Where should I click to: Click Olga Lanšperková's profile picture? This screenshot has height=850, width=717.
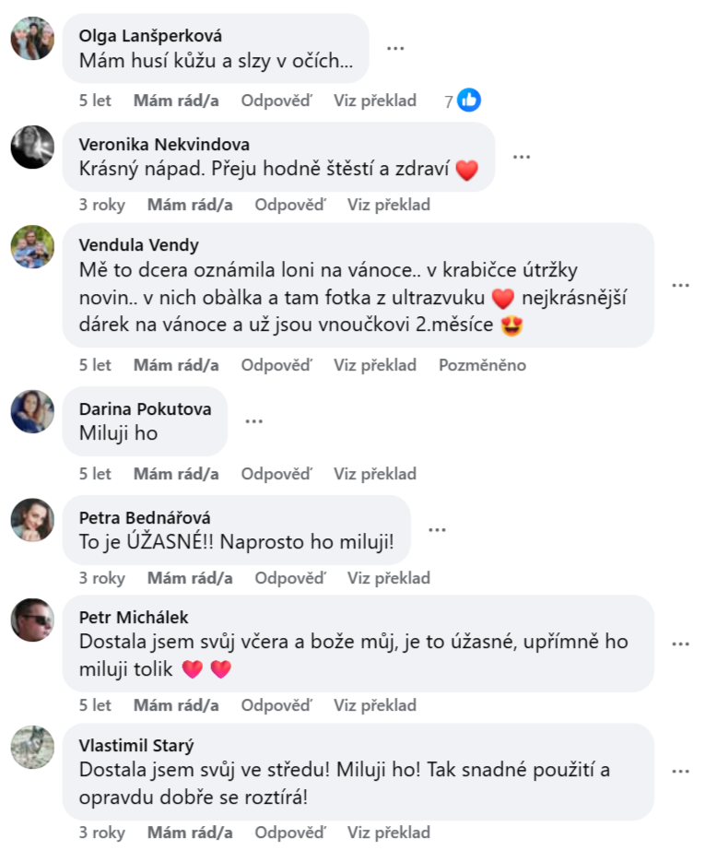coord(32,38)
